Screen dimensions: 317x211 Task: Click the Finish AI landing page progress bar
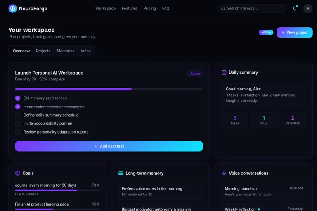click(57, 209)
